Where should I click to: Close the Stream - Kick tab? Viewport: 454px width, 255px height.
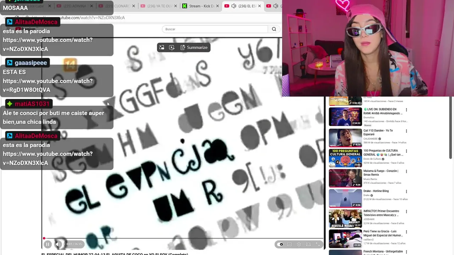(x=217, y=6)
